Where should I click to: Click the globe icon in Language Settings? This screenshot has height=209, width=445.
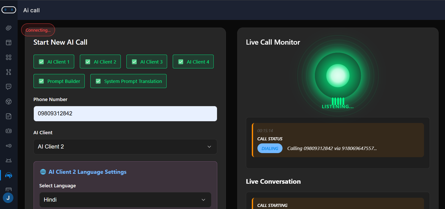[43, 172]
